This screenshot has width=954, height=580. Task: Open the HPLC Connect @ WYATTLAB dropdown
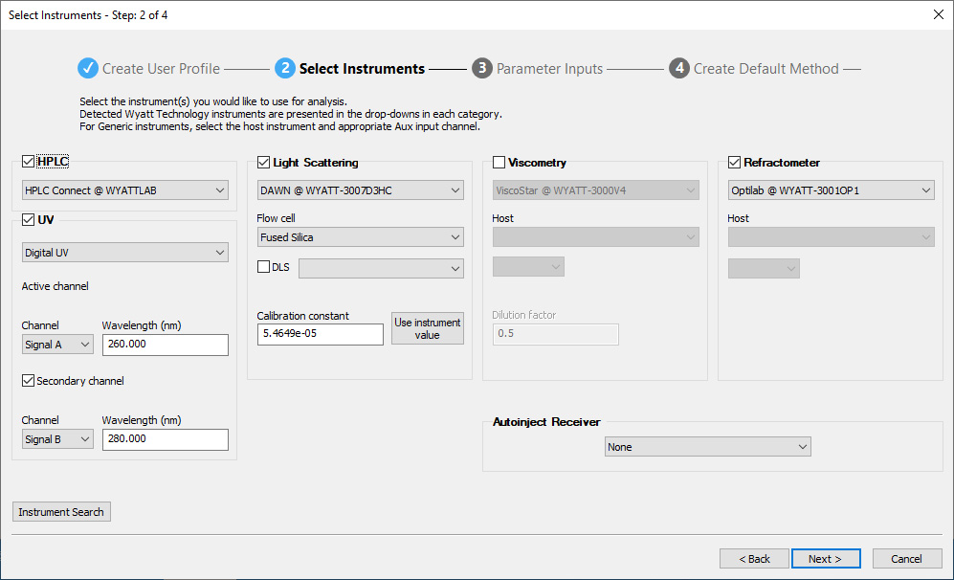pyautogui.click(x=125, y=190)
